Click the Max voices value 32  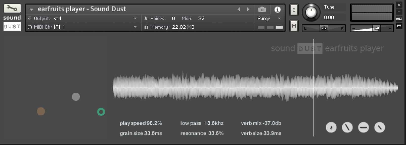tap(201, 18)
